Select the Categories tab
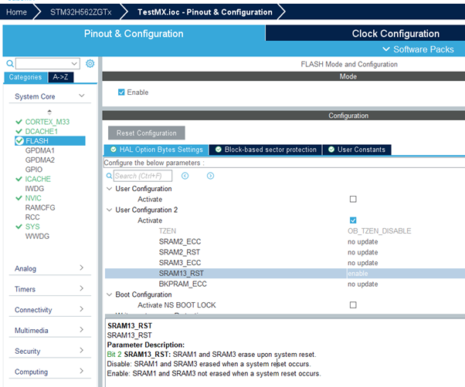This screenshot has height=387, width=465. (25, 77)
